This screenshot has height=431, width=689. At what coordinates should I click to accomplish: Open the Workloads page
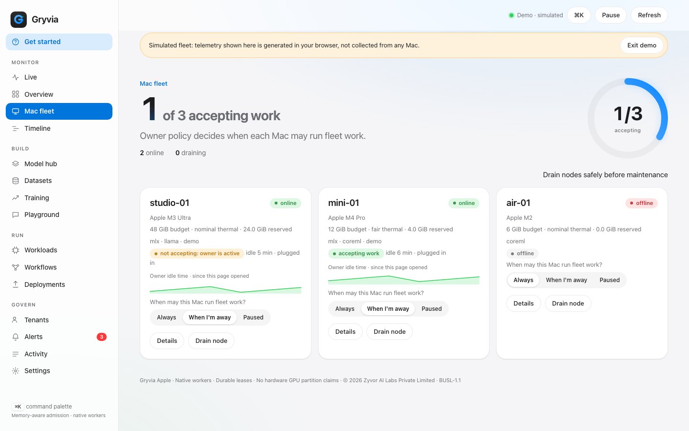(x=59, y=250)
